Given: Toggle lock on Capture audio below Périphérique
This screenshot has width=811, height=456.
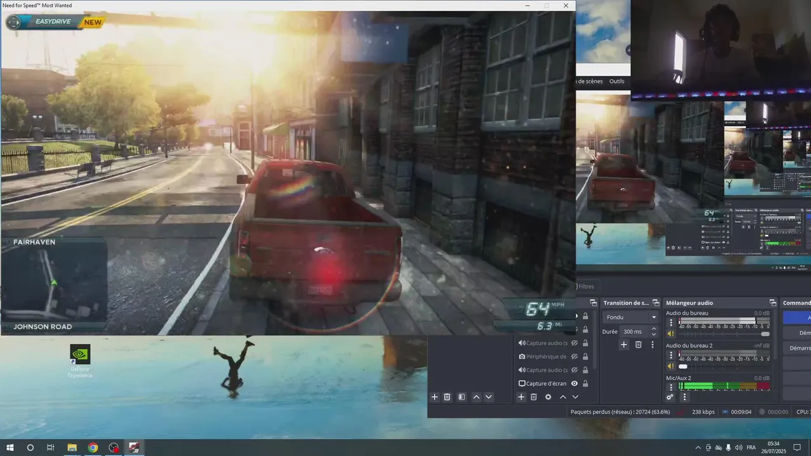Looking at the screenshot, I should click(x=585, y=370).
